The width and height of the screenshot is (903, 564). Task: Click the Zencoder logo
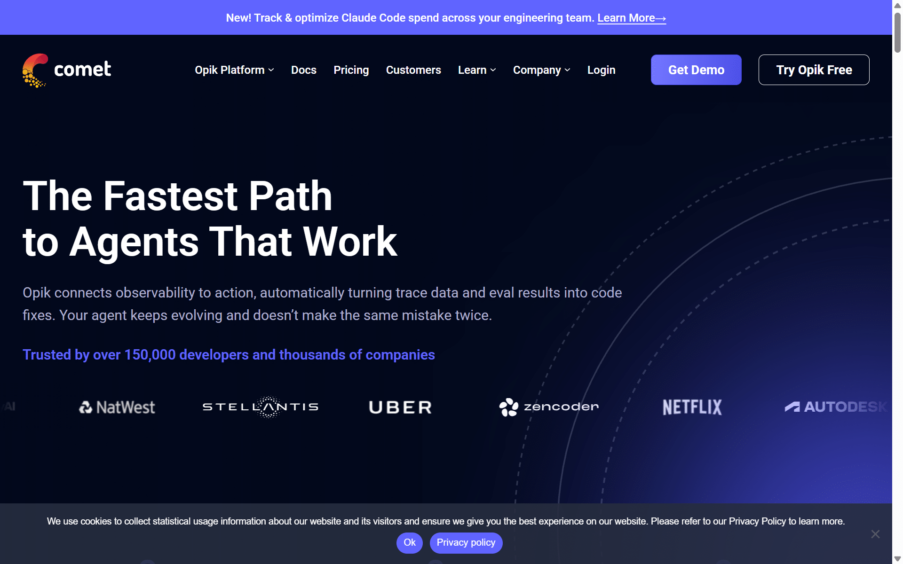549,407
